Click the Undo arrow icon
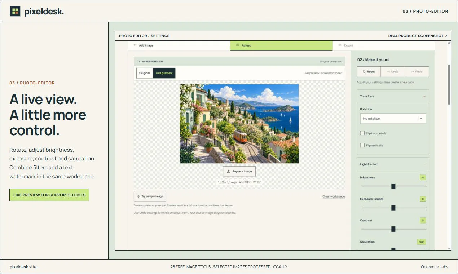The image size is (458, 274). (x=388, y=72)
